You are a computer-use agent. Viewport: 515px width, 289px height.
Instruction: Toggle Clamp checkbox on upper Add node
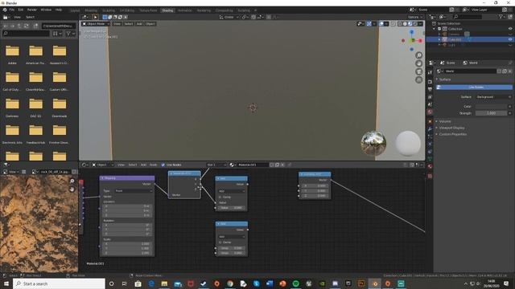tap(220, 197)
